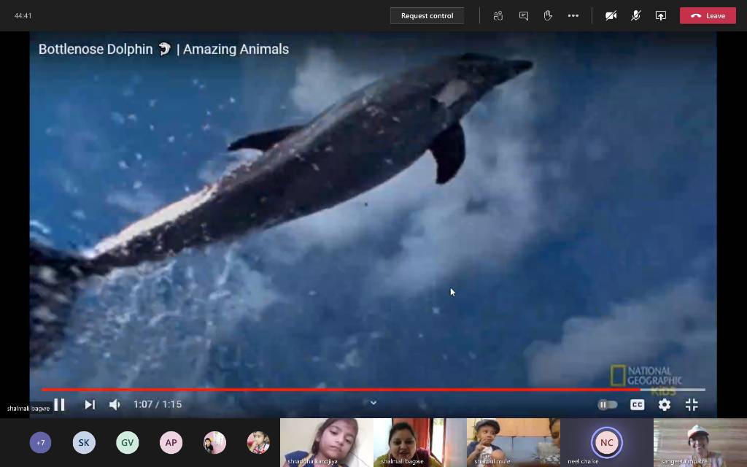
Task: Click the 1:07 / 1:15 time display
Action: (x=158, y=404)
